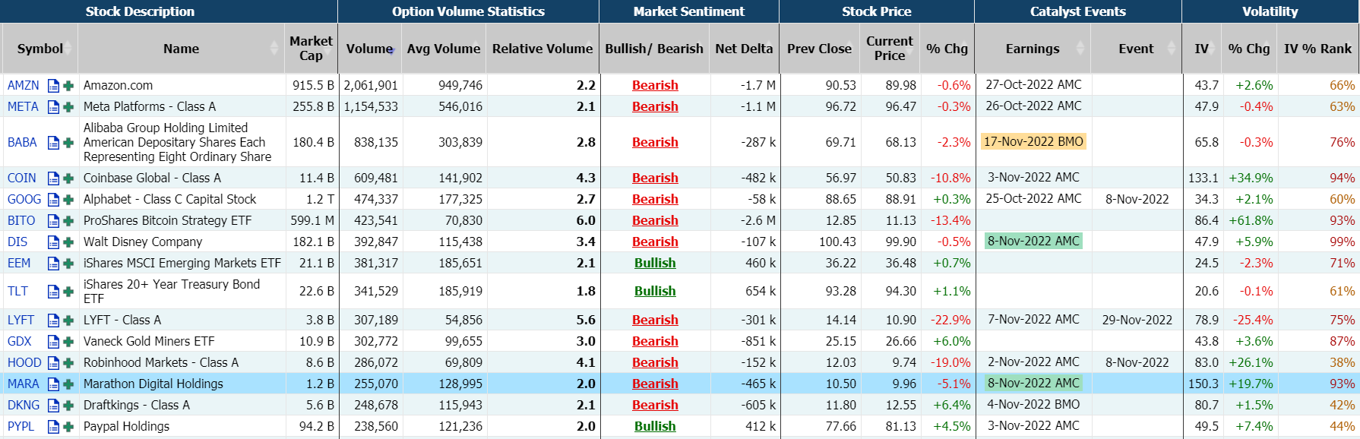This screenshot has height=439, width=1360.
Task: Open the document icon in HOOD row
Action: click(x=53, y=363)
